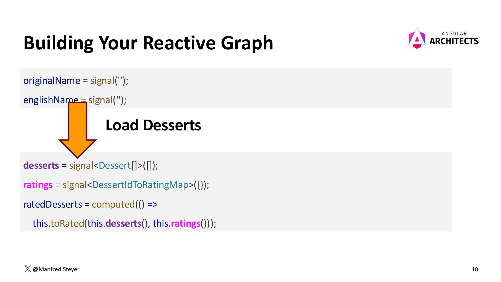The width and height of the screenshot is (501, 282).
Task: Click the purple 'desserts' signal declaration
Action: (x=41, y=166)
